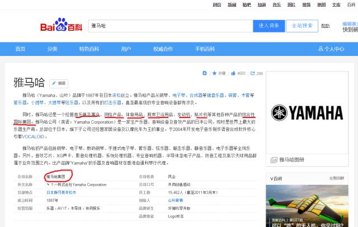Screen dimensions: 358x227
Task: Open the 往期回顾 link in V百科
Action: tap(337, 178)
